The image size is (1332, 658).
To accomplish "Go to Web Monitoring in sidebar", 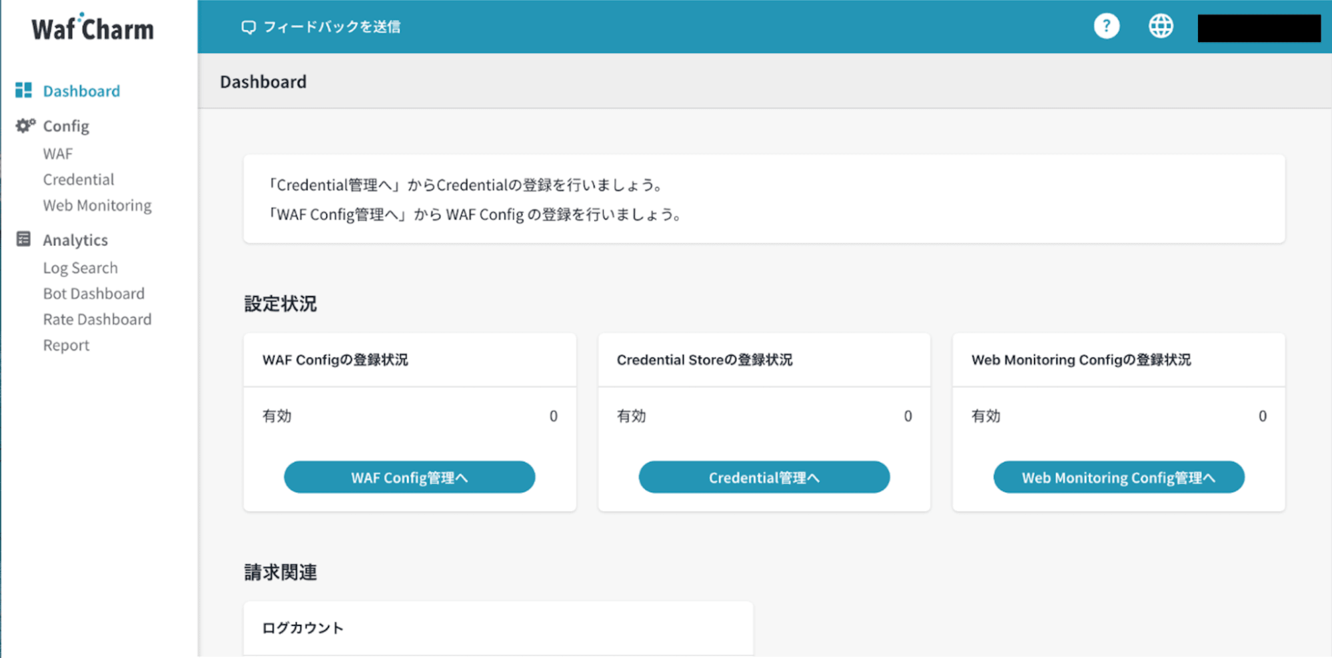I will [x=97, y=206].
